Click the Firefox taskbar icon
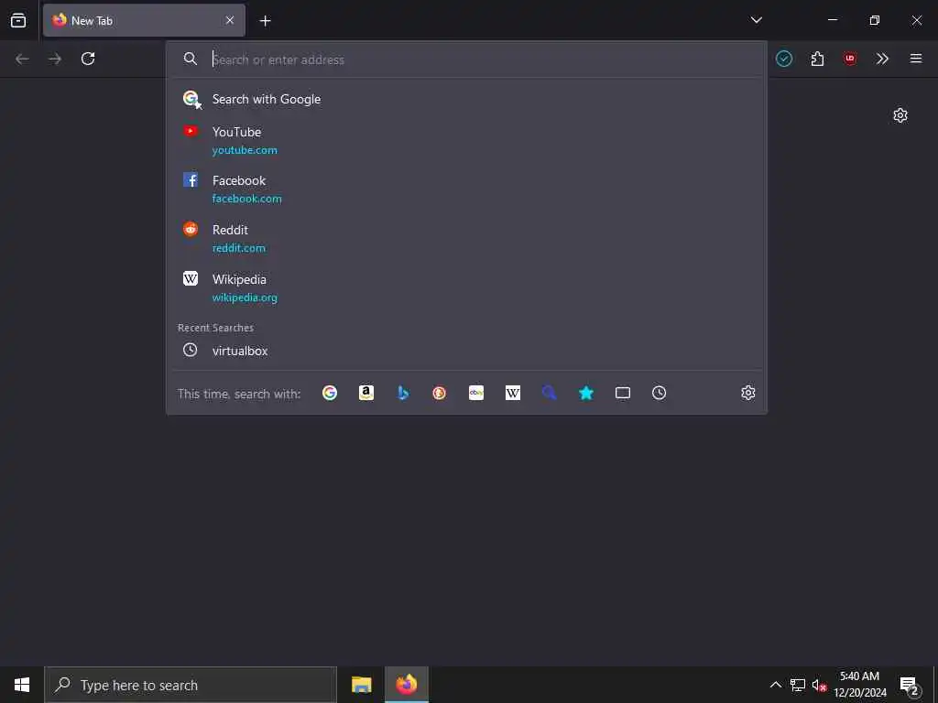Screen dimensions: 938x703 coord(407,685)
